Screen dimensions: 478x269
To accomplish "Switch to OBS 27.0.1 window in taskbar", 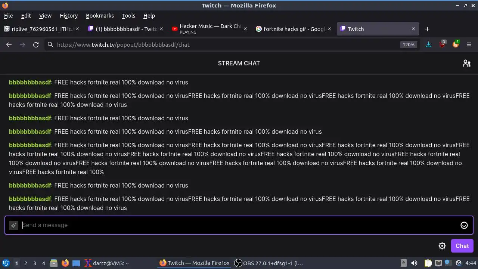I will point(269,263).
